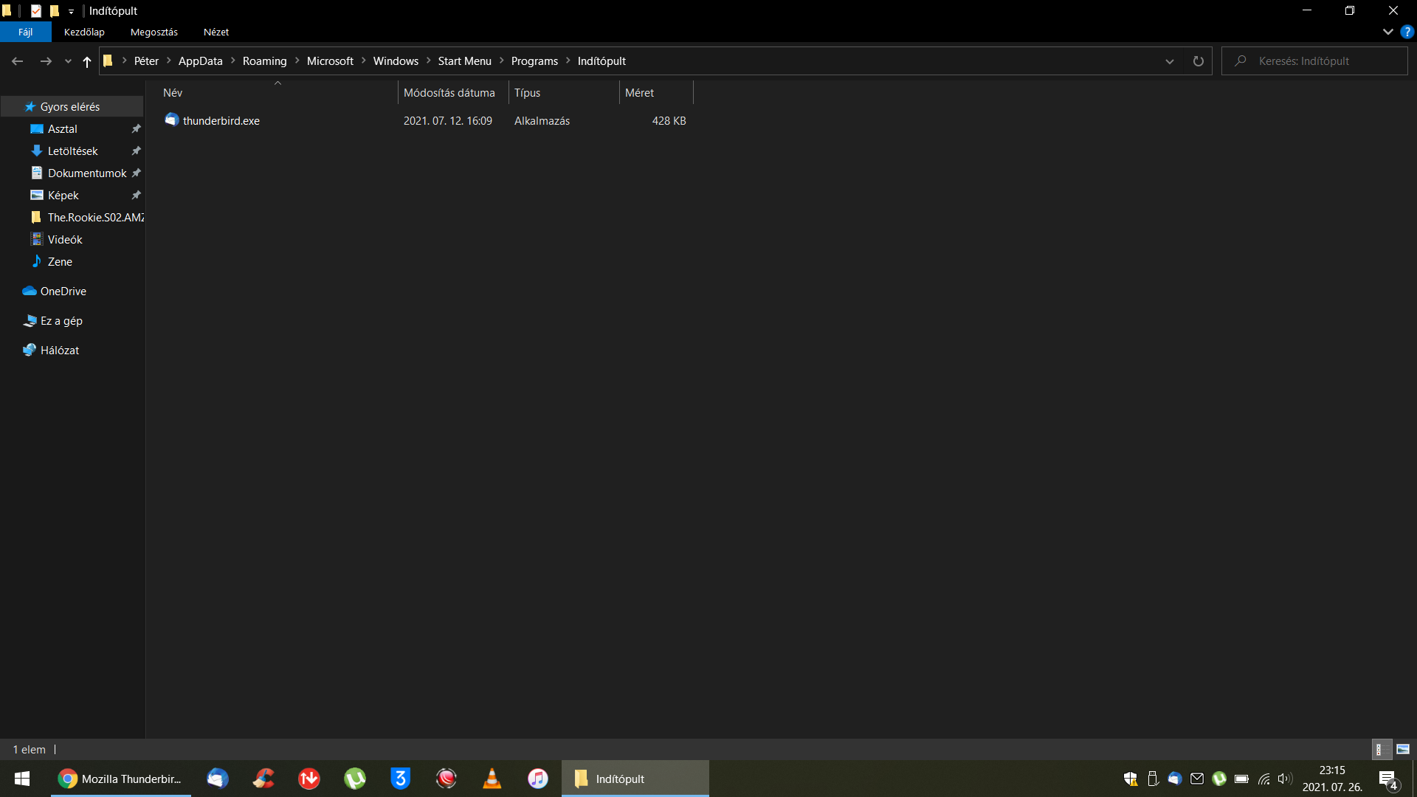Click the Keresés: Indítópult search field
Viewport: 1417px width, 797px height.
pos(1314,61)
